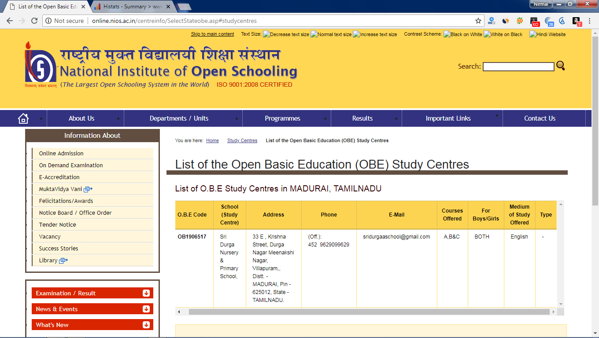599x338 pixels.
Task: Click the browser back arrow
Action: (x=10, y=21)
